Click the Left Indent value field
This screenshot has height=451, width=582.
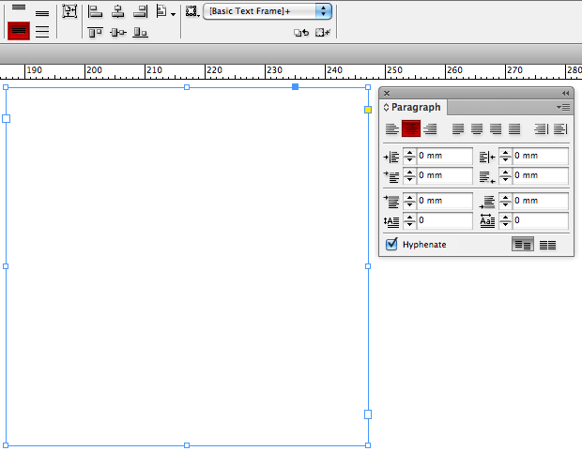click(444, 156)
